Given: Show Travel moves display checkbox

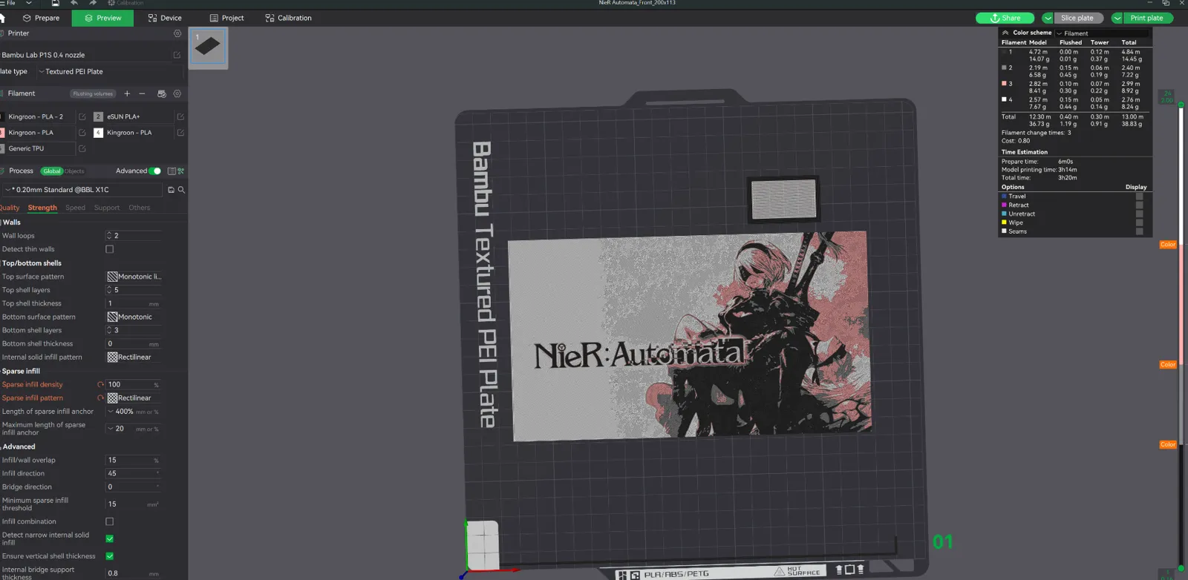Looking at the screenshot, I should tap(1139, 197).
